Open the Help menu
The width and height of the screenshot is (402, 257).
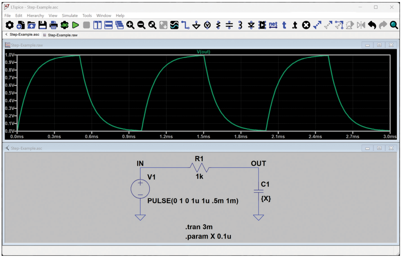pyautogui.click(x=120, y=16)
